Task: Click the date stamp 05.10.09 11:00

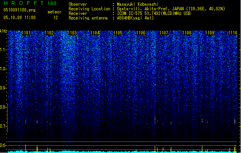Action: tap(20, 18)
